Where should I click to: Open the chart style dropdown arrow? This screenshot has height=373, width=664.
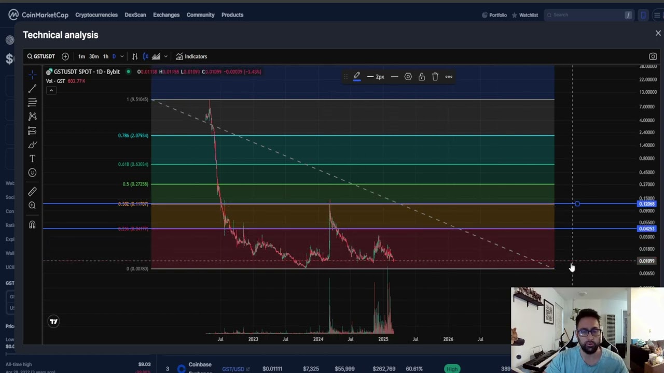(165, 56)
